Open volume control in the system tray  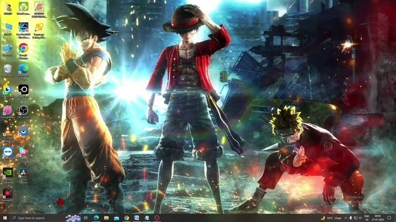click(360, 218)
